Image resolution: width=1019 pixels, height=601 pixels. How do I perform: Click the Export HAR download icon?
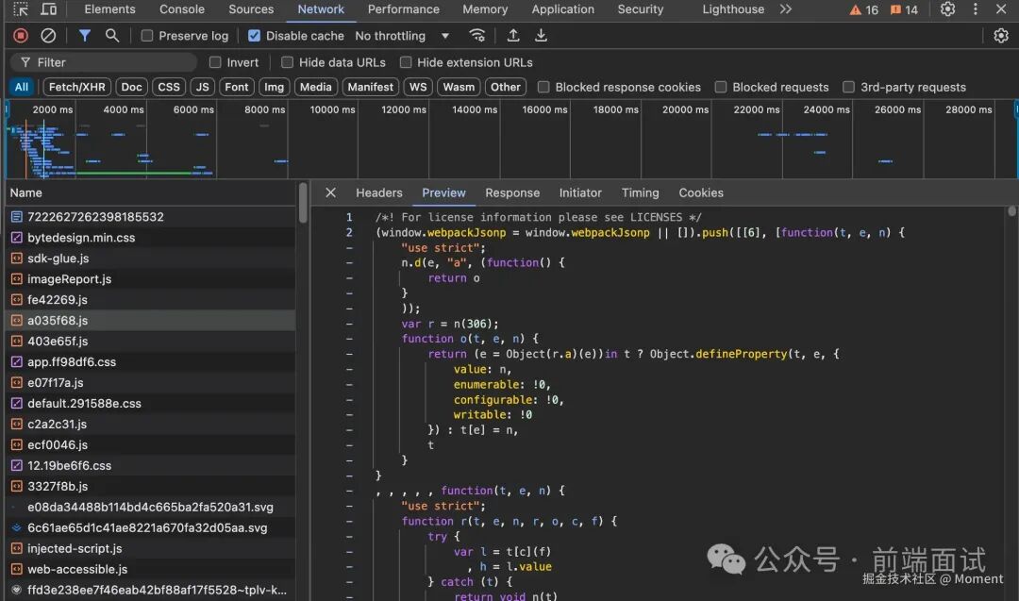coord(542,36)
